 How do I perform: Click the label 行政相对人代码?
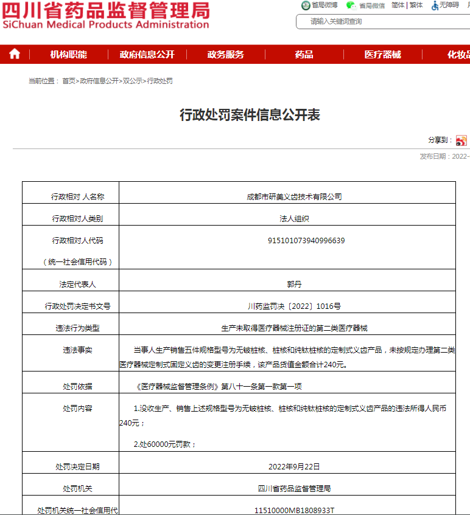point(77,241)
